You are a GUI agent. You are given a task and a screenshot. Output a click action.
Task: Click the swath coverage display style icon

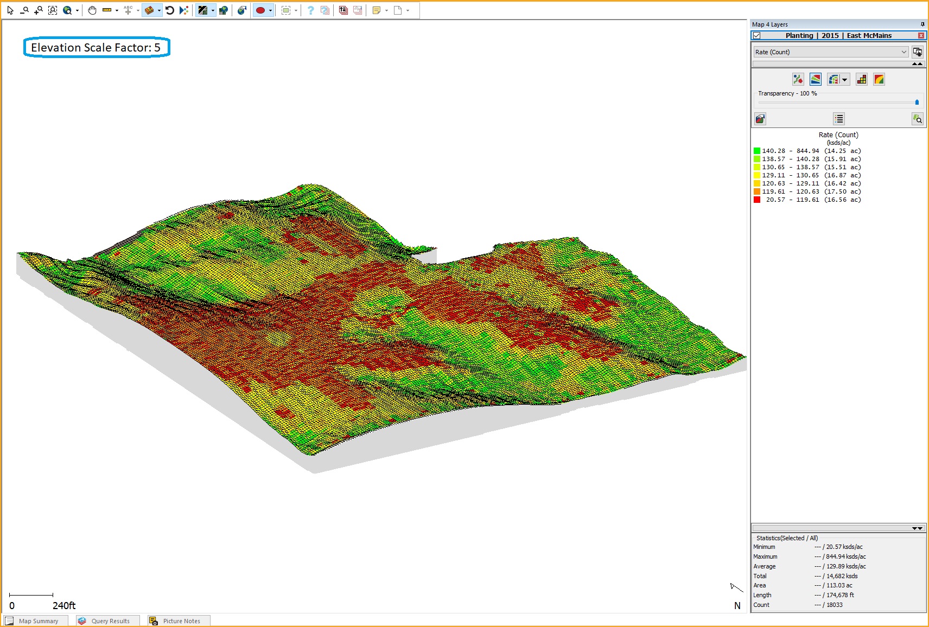(x=834, y=80)
